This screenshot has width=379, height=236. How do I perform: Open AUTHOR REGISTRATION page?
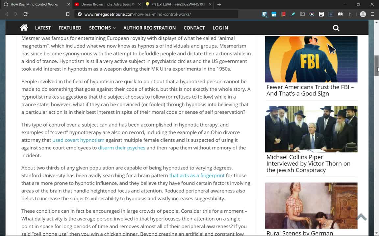pyautogui.click(x=149, y=28)
